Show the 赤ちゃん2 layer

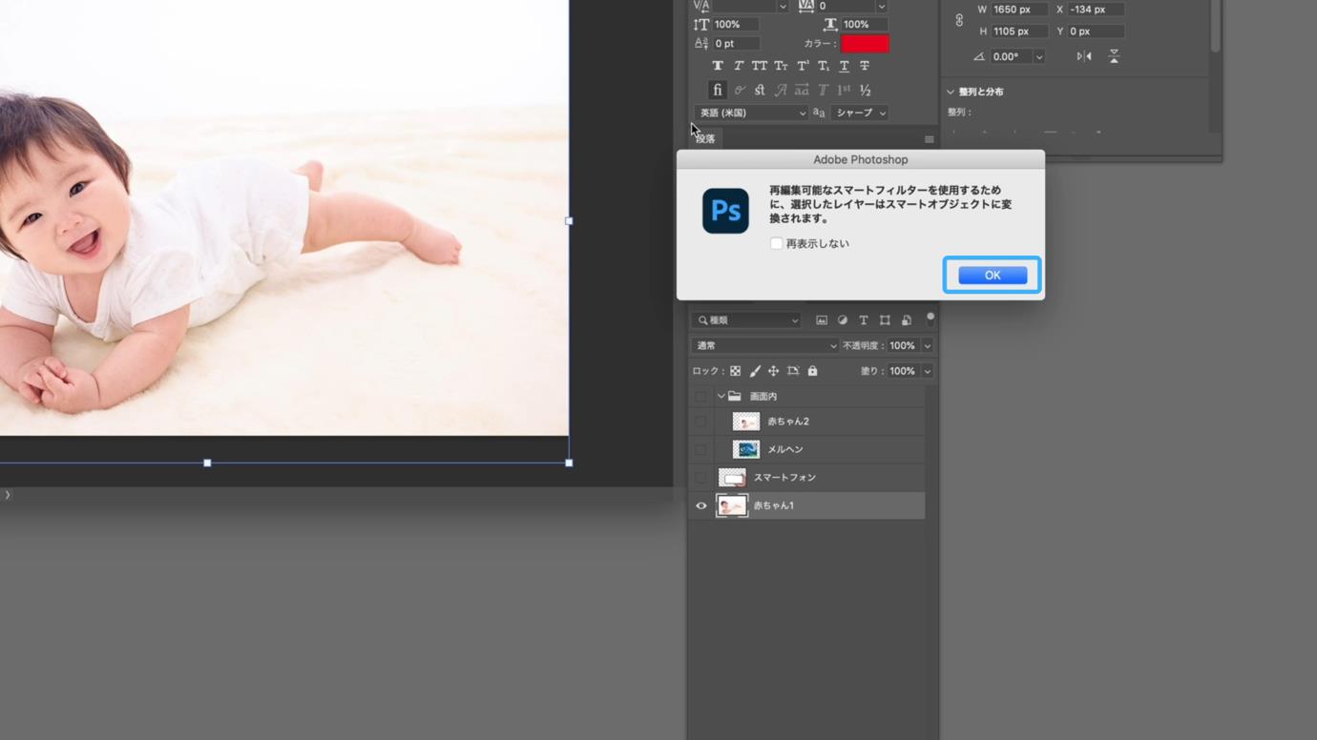pyautogui.click(x=701, y=421)
